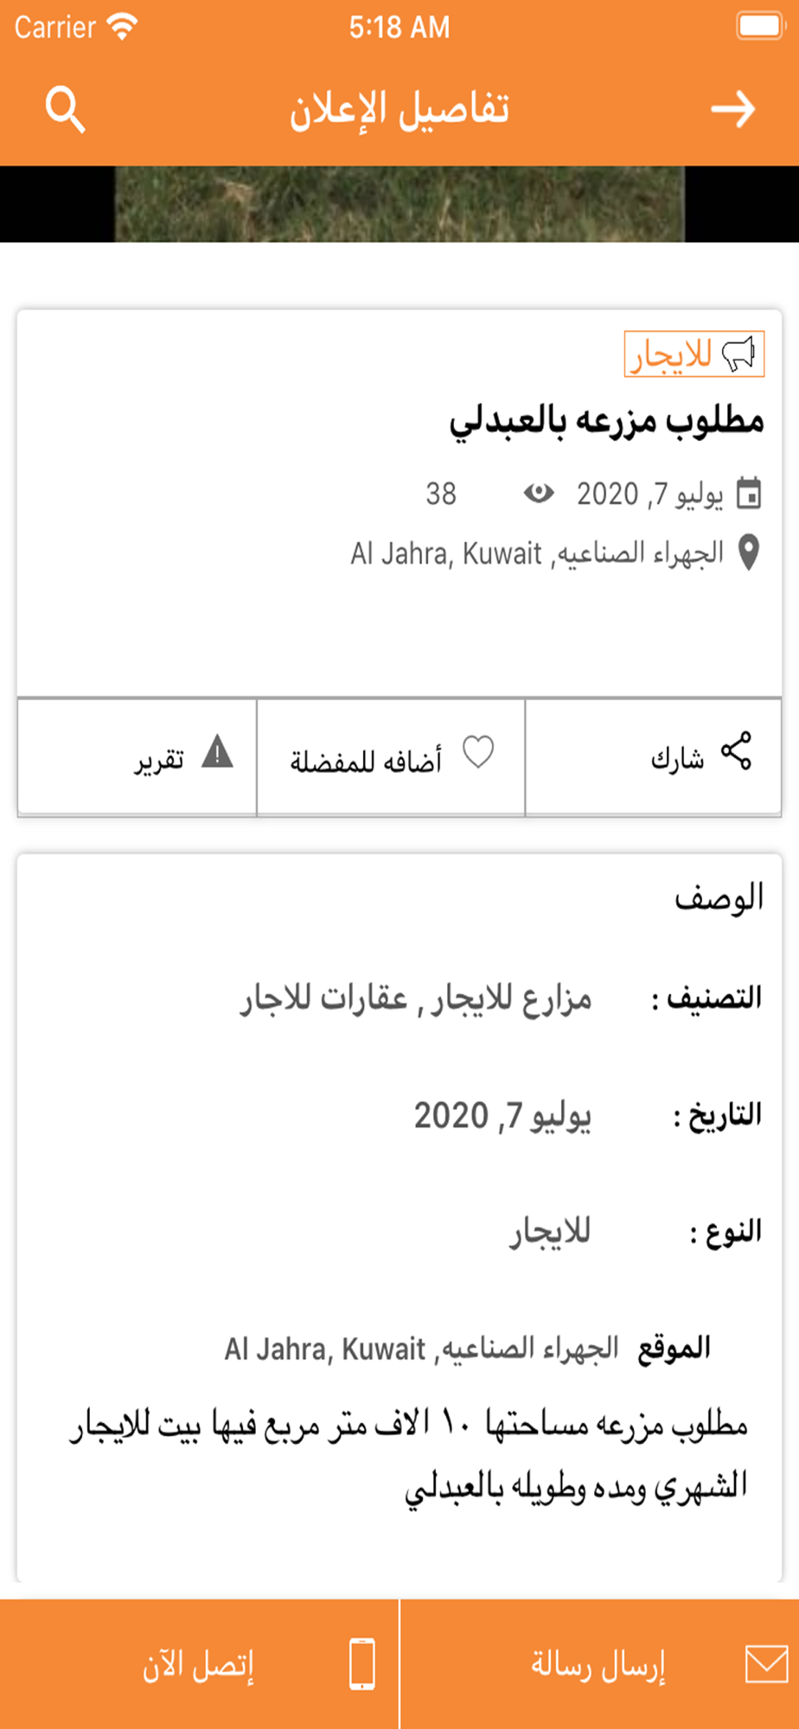Tap the envelope message icon
This screenshot has height=1729, width=799.
point(766,1664)
